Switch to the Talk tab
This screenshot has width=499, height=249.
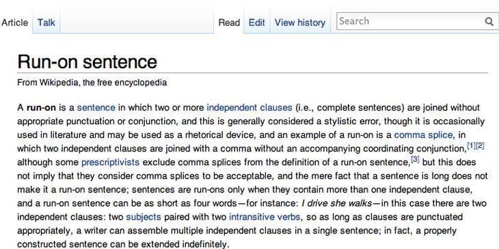(x=46, y=23)
